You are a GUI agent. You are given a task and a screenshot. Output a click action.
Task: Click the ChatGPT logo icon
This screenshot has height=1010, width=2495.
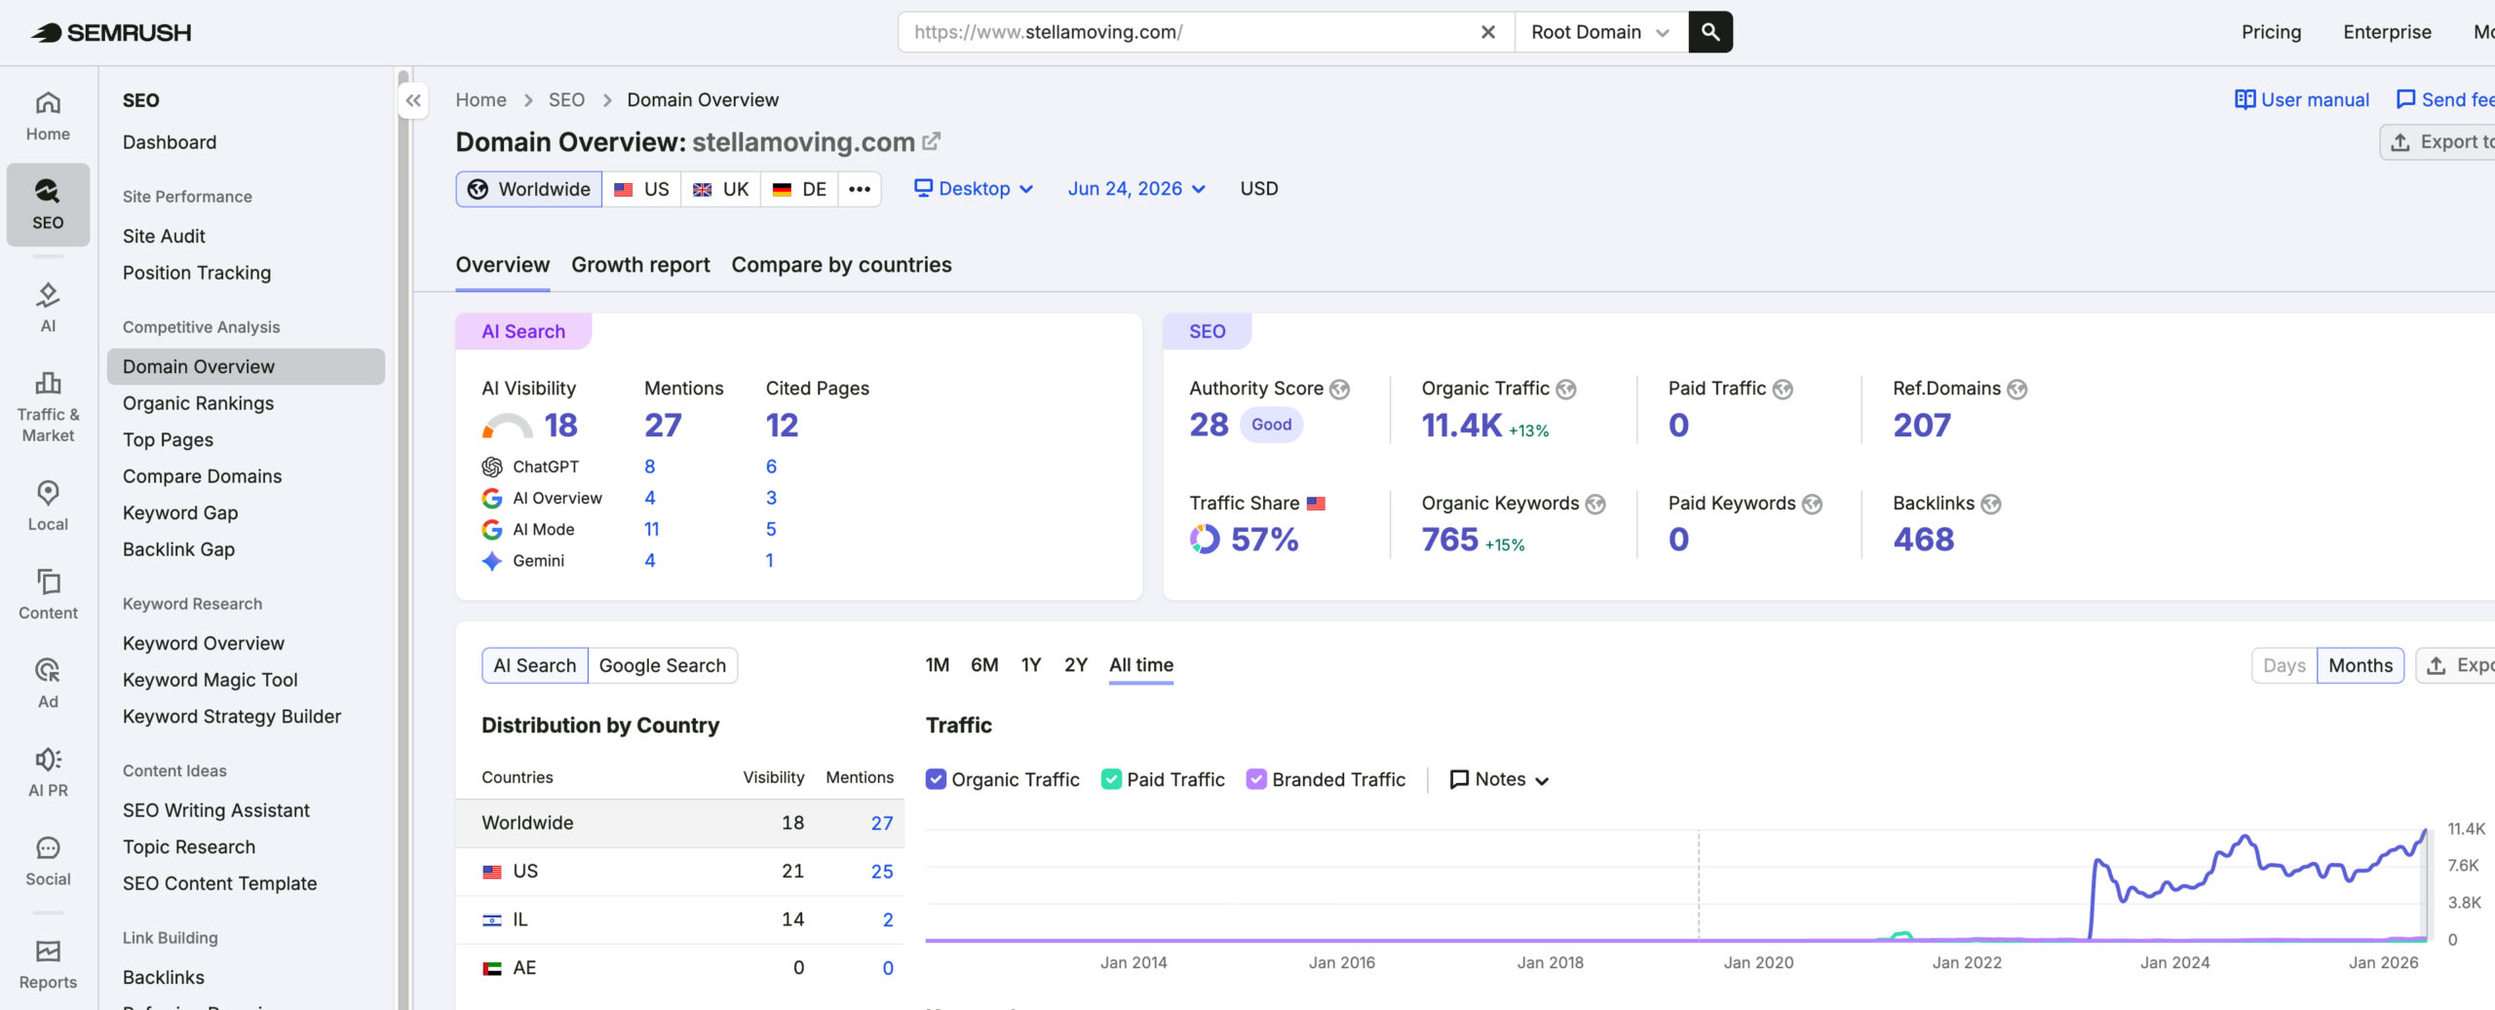coord(492,468)
